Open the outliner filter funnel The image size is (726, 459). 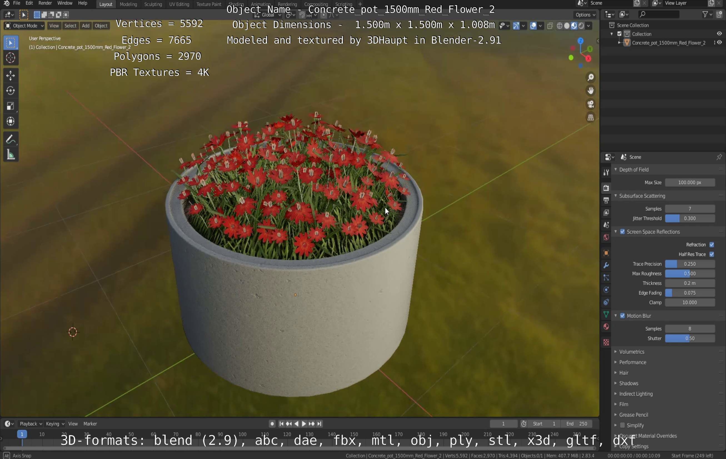[705, 14]
